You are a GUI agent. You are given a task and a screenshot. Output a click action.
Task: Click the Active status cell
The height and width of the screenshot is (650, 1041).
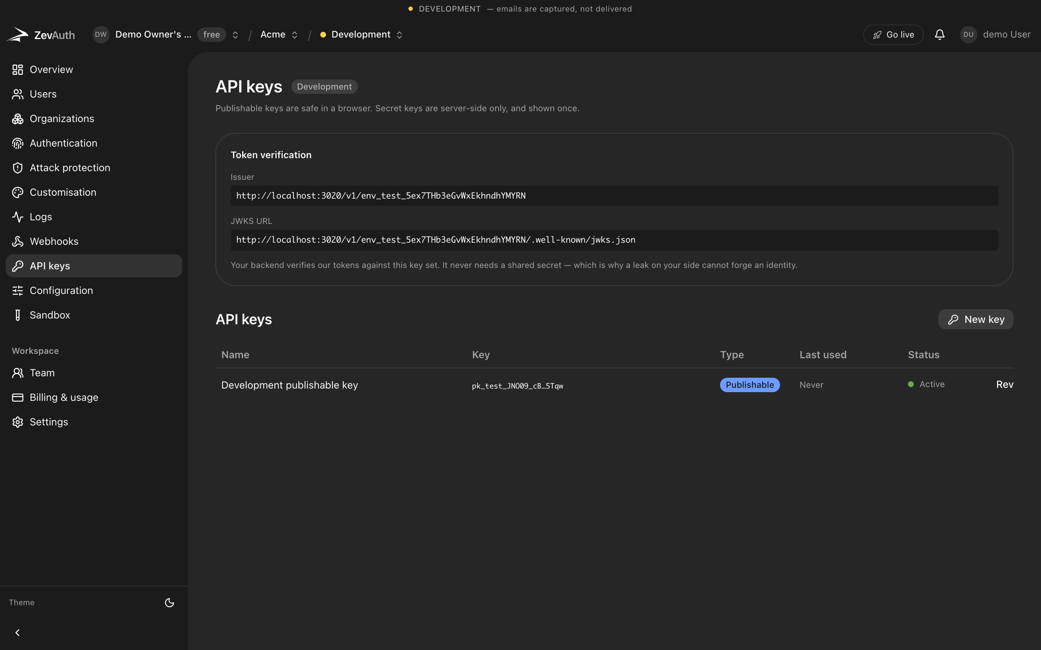tap(926, 384)
